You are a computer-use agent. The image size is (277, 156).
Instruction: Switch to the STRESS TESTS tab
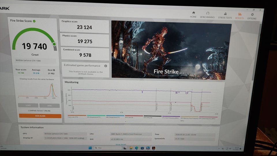coord(225,15)
